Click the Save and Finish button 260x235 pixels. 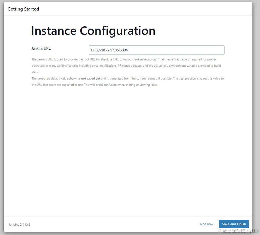[234, 224]
